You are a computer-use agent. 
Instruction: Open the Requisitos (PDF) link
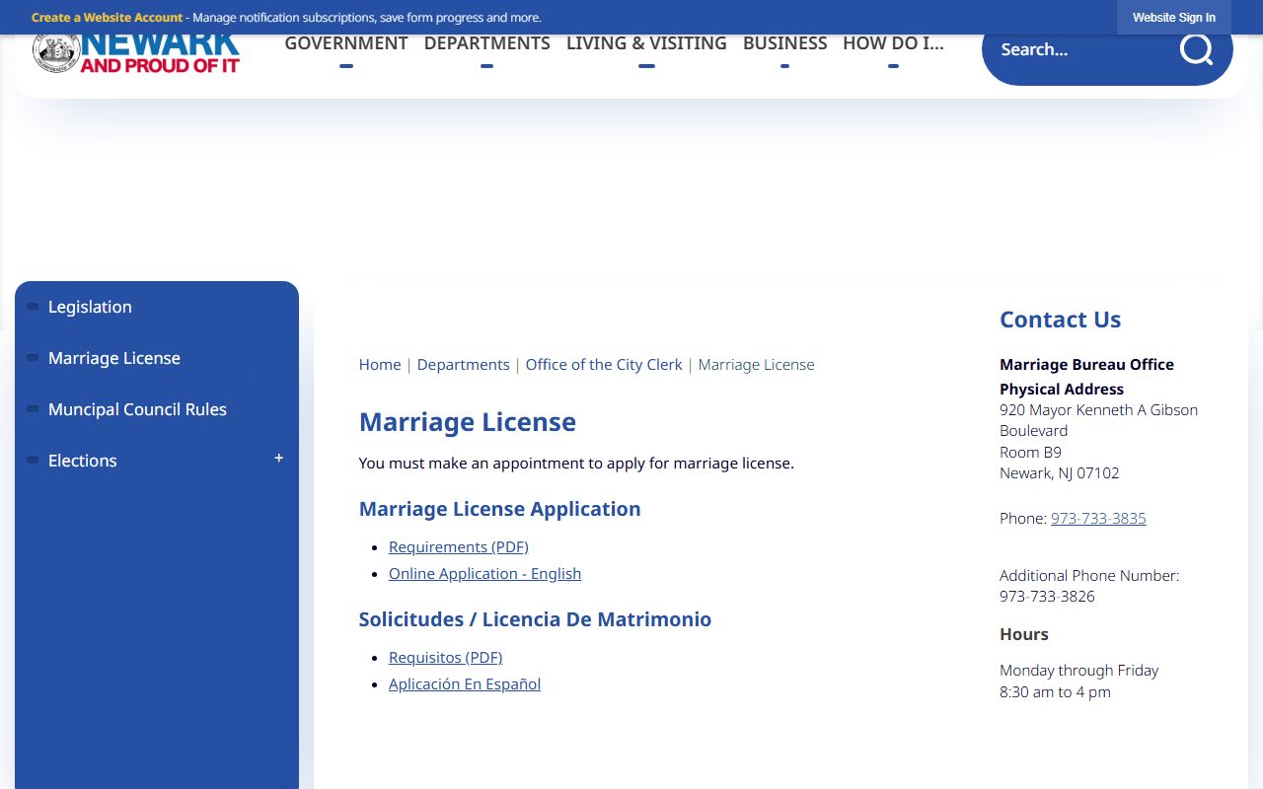[446, 657]
